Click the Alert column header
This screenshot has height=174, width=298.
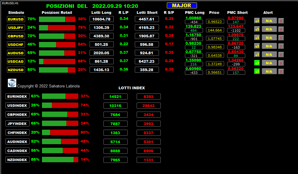(268, 13)
